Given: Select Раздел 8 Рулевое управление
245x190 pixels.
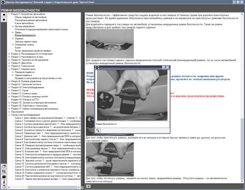Looking at the screenshot, I should 26,81.
